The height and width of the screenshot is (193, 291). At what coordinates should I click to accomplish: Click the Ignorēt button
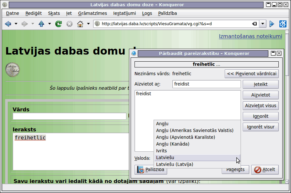pyautogui.click(x=261, y=116)
